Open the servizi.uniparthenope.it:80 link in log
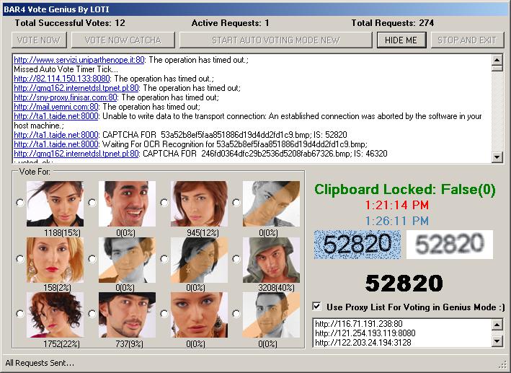This screenshot has height=373, width=511. (x=79, y=60)
